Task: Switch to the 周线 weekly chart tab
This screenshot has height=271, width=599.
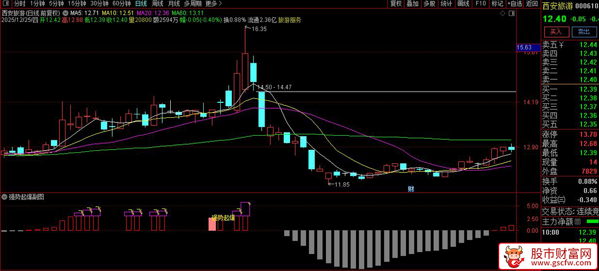Action: pyautogui.click(x=157, y=3)
